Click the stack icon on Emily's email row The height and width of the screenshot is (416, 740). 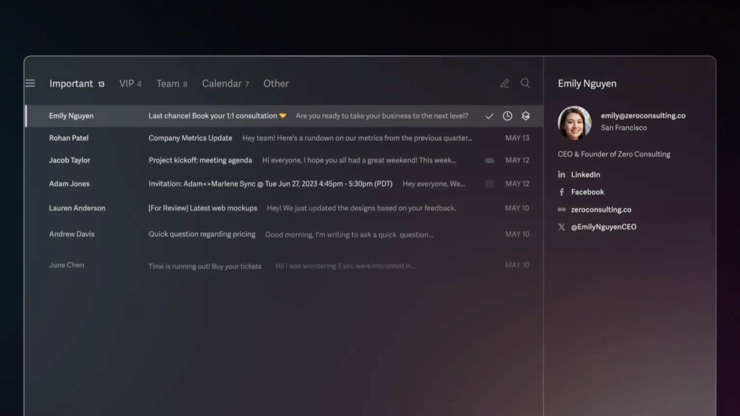click(x=526, y=116)
